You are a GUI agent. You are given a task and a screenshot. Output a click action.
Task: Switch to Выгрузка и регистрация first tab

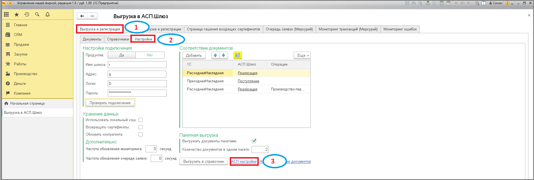pyautogui.click(x=100, y=29)
